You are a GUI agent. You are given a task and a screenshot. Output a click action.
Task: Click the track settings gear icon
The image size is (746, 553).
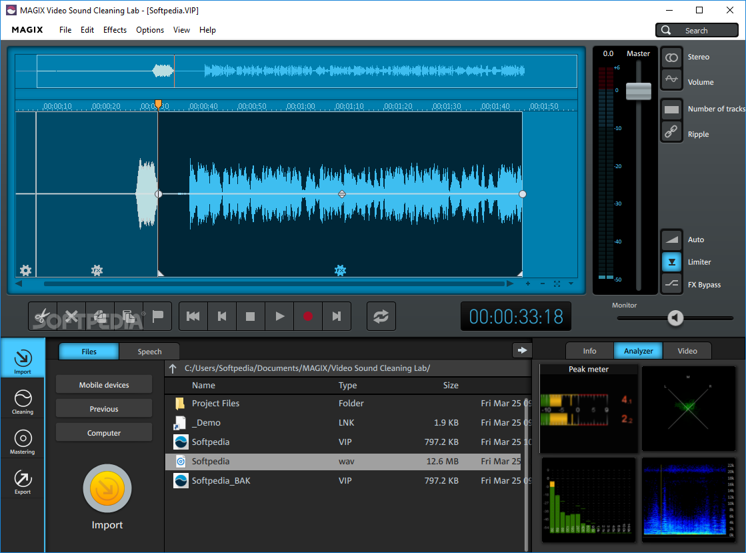pyautogui.click(x=26, y=270)
